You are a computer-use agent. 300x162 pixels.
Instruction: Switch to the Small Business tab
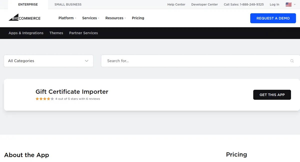68,4
